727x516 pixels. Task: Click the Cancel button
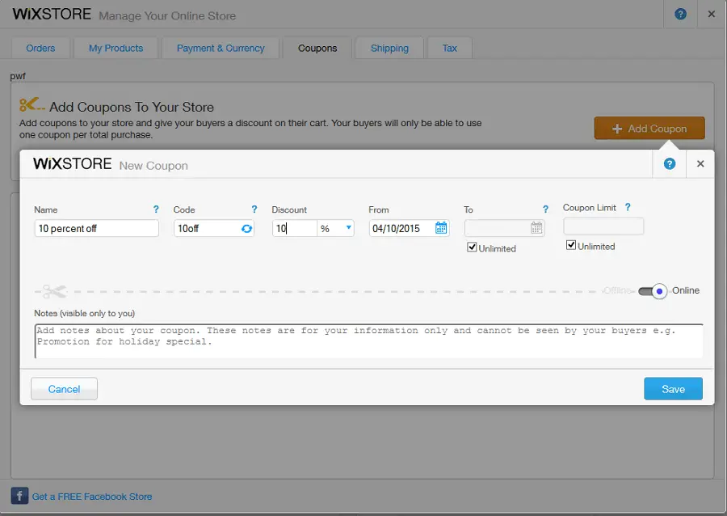coord(64,389)
